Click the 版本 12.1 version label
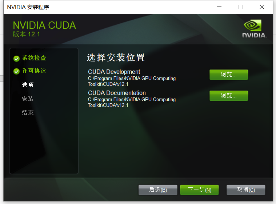The height and width of the screenshot is (204, 276). click(x=27, y=34)
